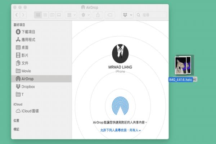Open 應用程式 in the sidebar

pyautogui.click(x=41, y=40)
